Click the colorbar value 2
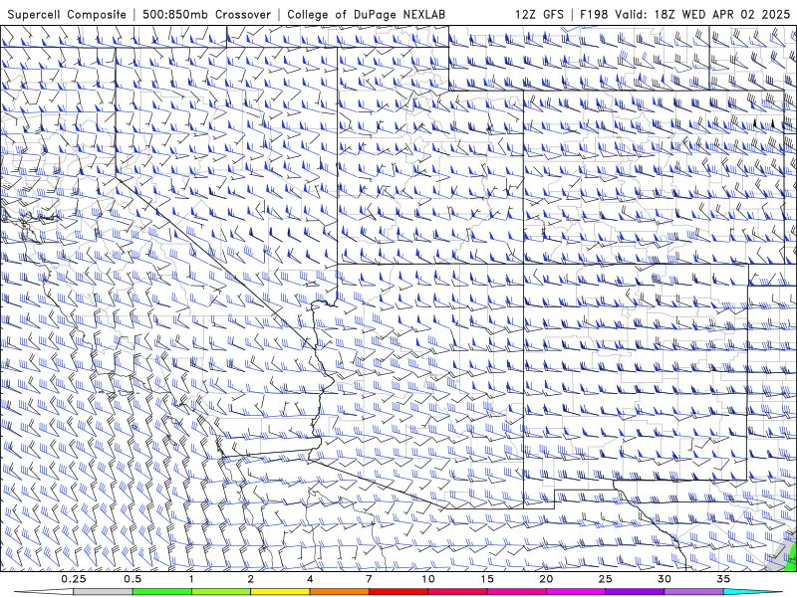Screen dimensions: 797x597 251,579
